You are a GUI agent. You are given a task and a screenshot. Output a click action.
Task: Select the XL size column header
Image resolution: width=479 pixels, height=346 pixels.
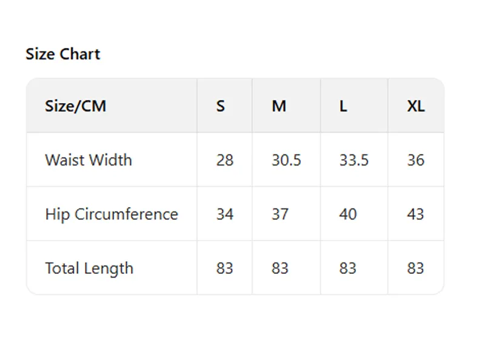tap(416, 106)
